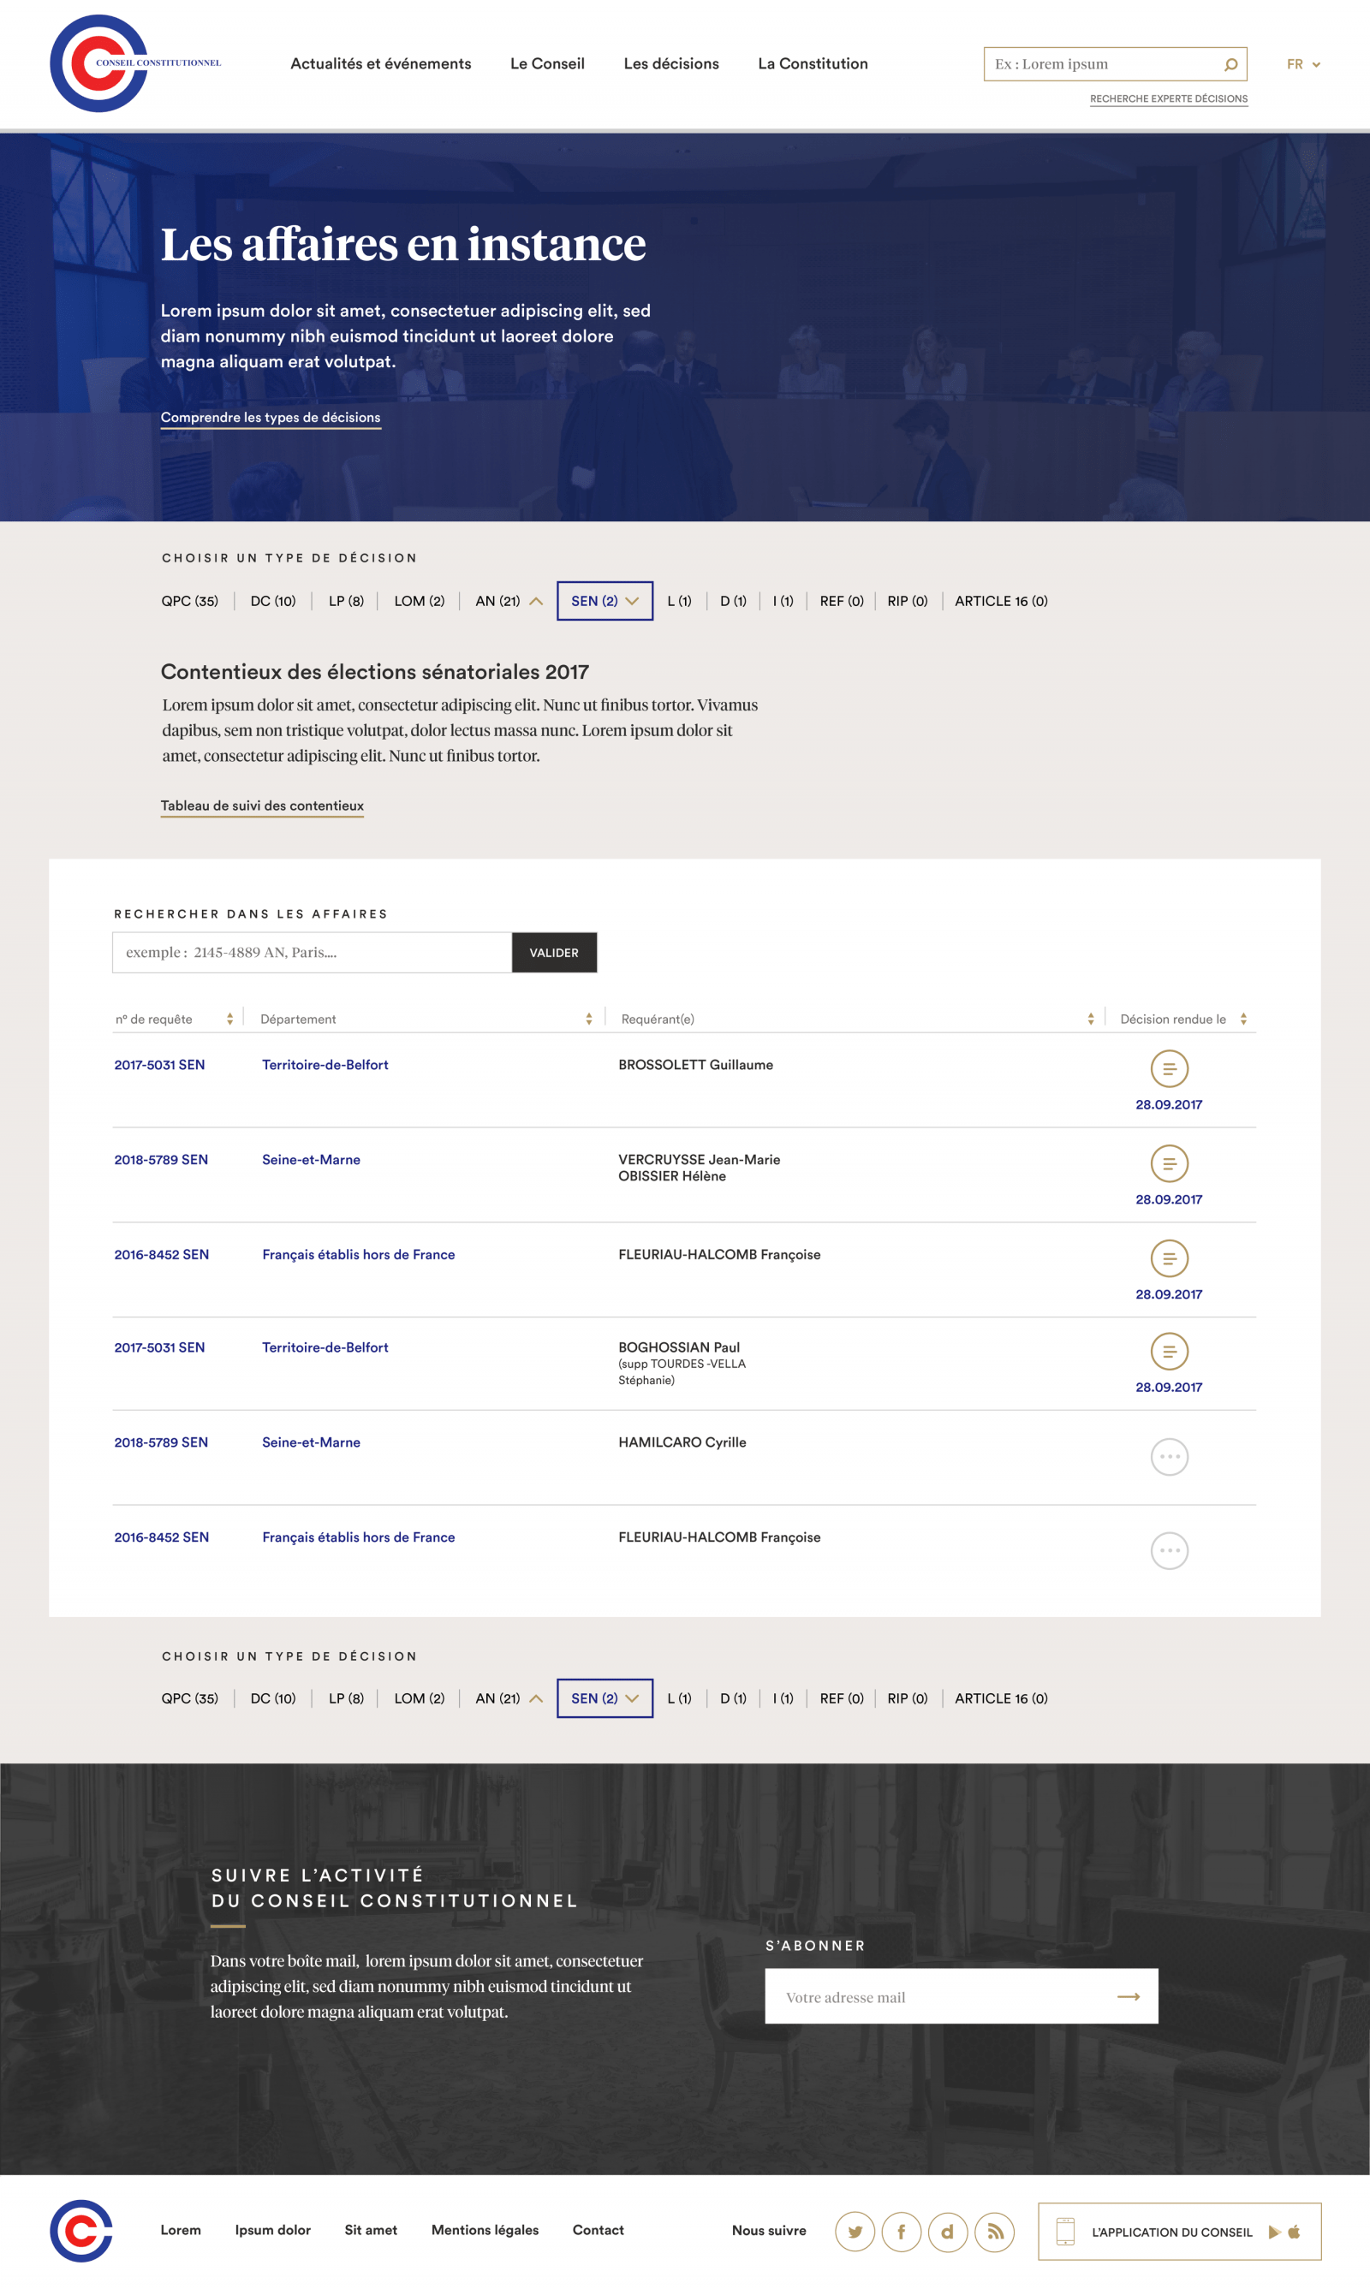This screenshot has height=2289, width=1370.
Task: Collapse bottom AN (21) chevron
Action: 536,1698
